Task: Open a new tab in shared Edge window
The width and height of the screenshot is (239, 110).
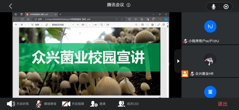Action: (x=60, y=14)
